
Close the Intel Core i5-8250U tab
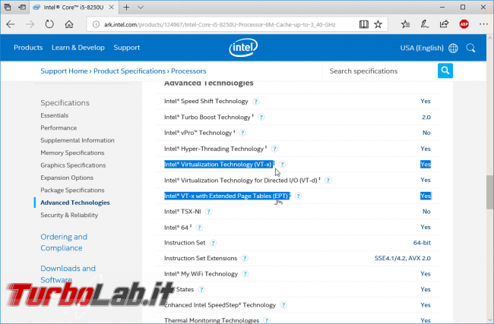pos(112,8)
